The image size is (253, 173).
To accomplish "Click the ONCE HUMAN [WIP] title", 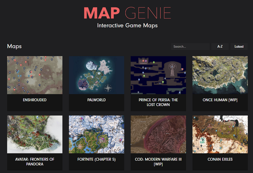I will pyautogui.click(x=220, y=100).
